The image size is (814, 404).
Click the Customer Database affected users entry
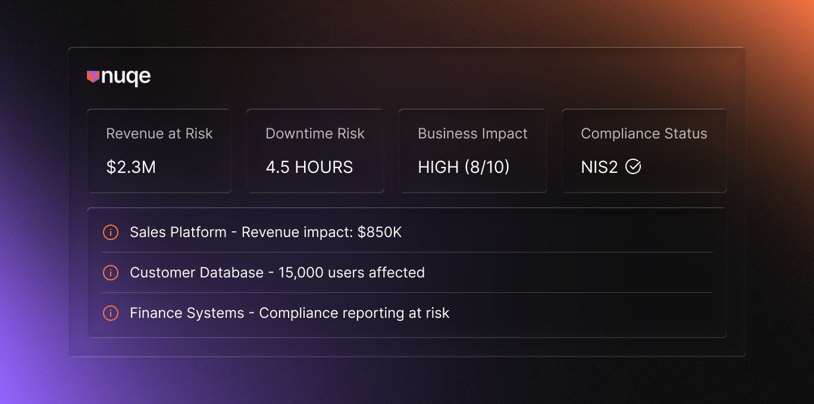[x=277, y=273]
